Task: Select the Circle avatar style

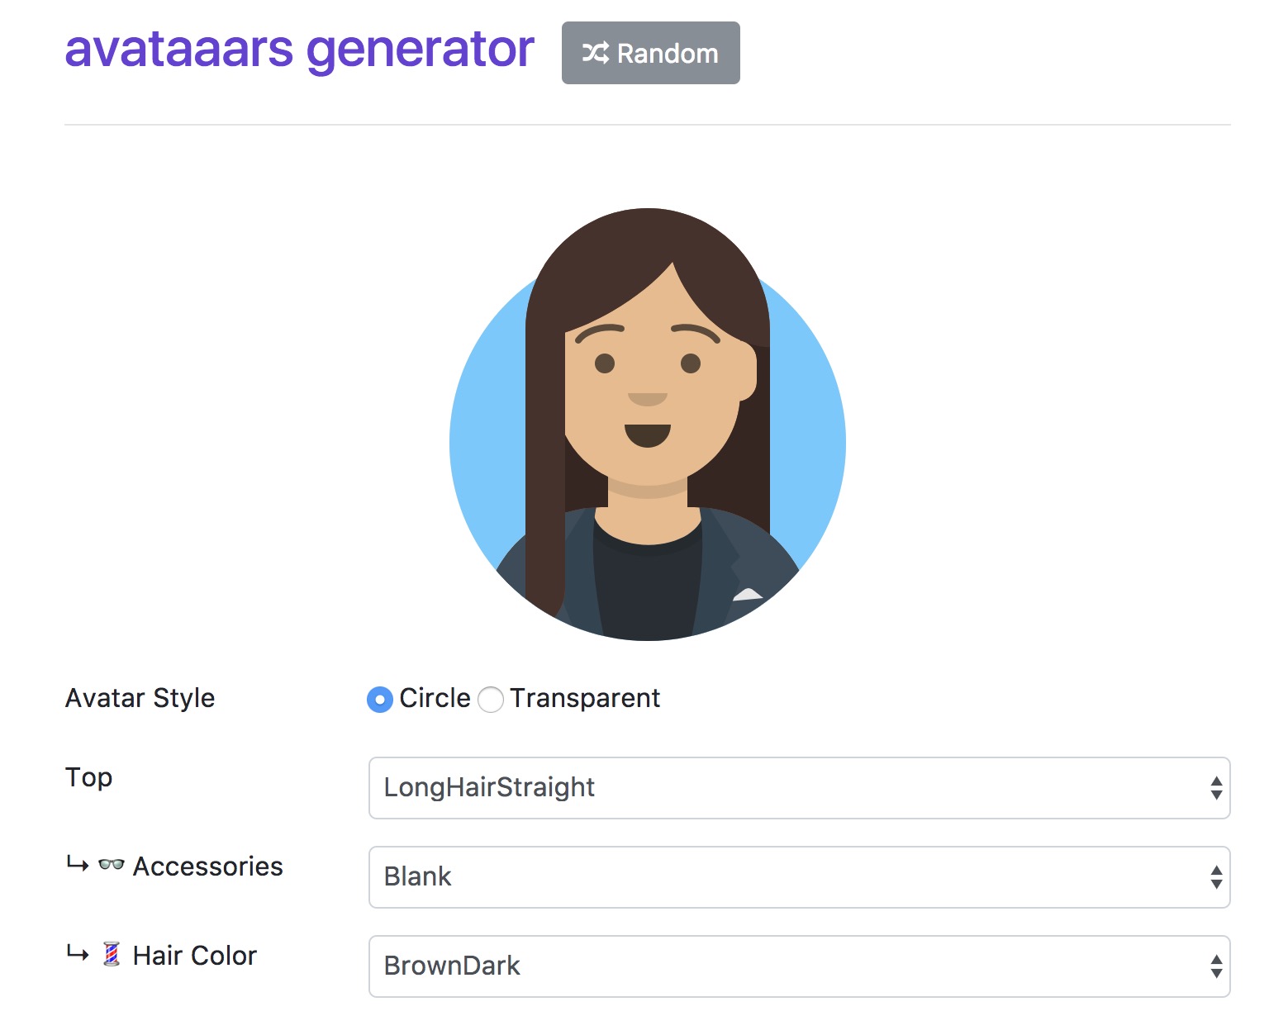Action: [x=380, y=700]
